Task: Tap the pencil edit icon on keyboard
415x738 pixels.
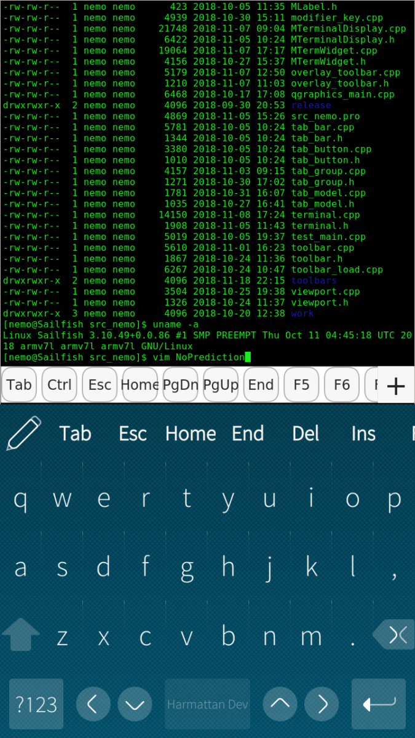Action: pyautogui.click(x=23, y=433)
